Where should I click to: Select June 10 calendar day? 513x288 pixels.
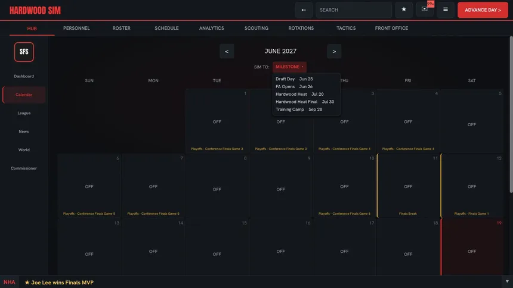tap(344, 186)
